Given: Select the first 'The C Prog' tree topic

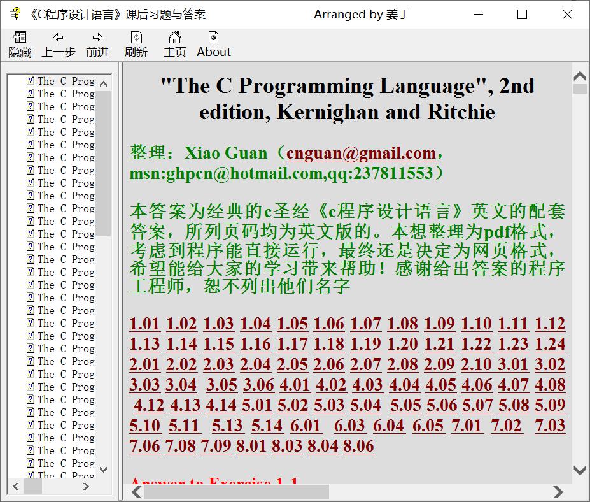Looking at the screenshot, I should 61,82.
